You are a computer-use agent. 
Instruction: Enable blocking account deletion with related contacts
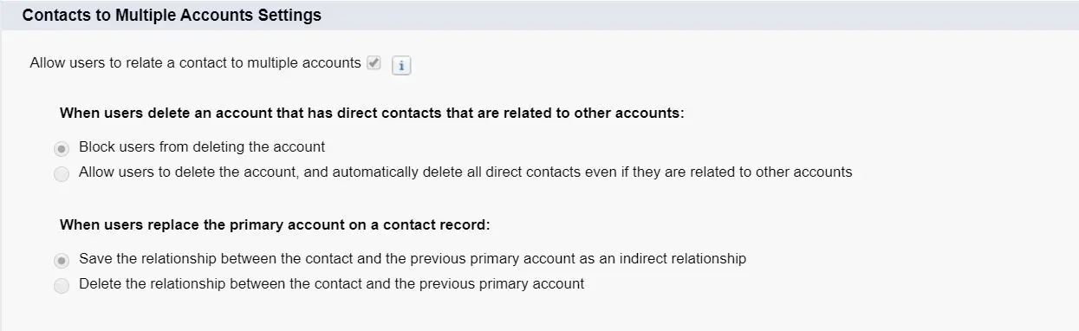point(62,148)
